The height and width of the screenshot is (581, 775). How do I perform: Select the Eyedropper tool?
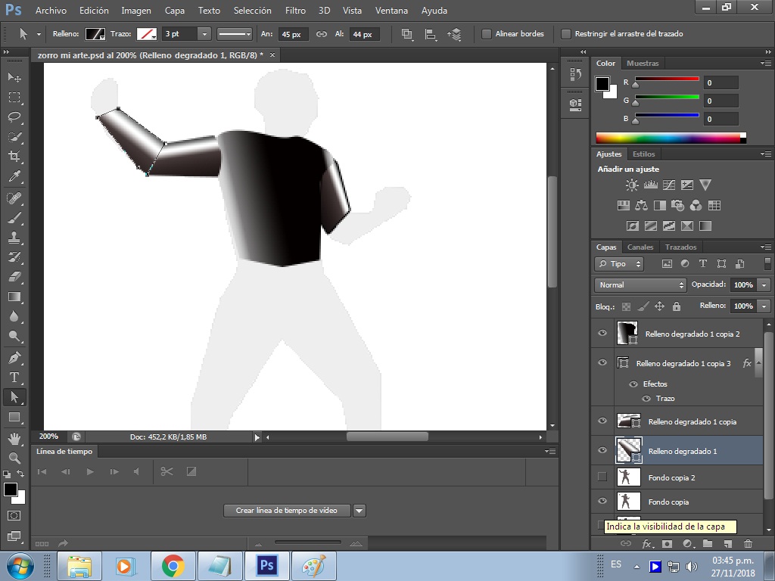(x=14, y=176)
